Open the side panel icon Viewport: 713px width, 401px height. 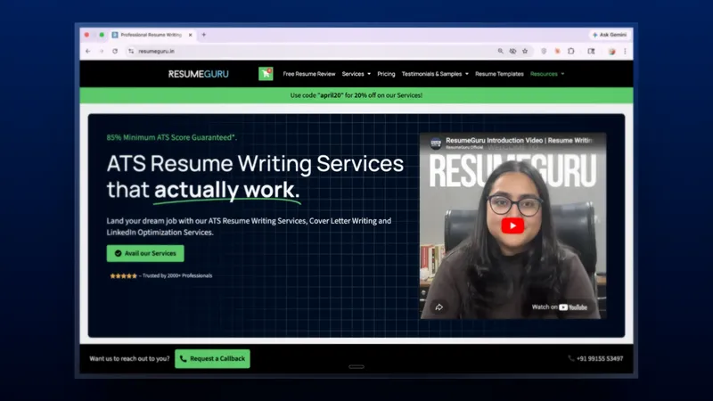click(x=591, y=52)
